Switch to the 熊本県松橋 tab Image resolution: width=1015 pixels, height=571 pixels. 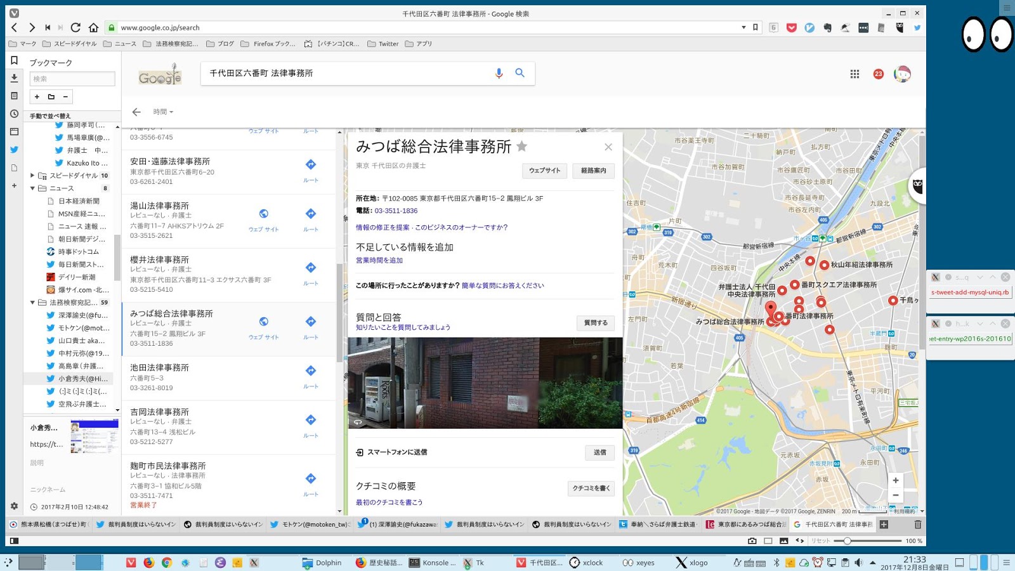pyautogui.click(x=49, y=524)
